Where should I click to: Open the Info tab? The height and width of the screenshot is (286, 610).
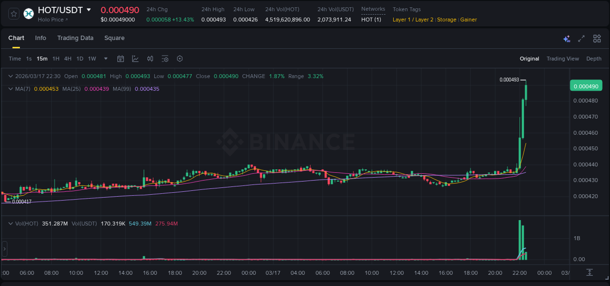(x=41, y=38)
